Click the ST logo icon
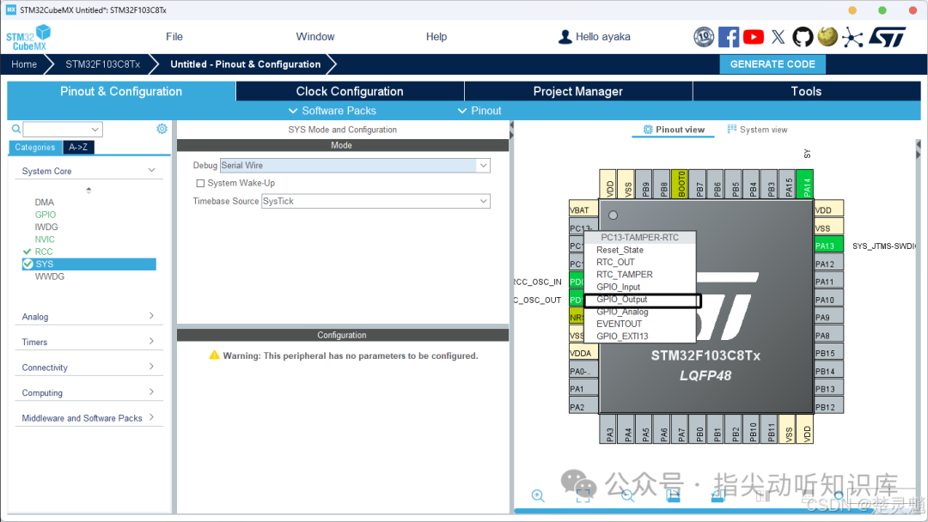Image resolution: width=928 pixels, height=522 pixels. tap(888, 37)
